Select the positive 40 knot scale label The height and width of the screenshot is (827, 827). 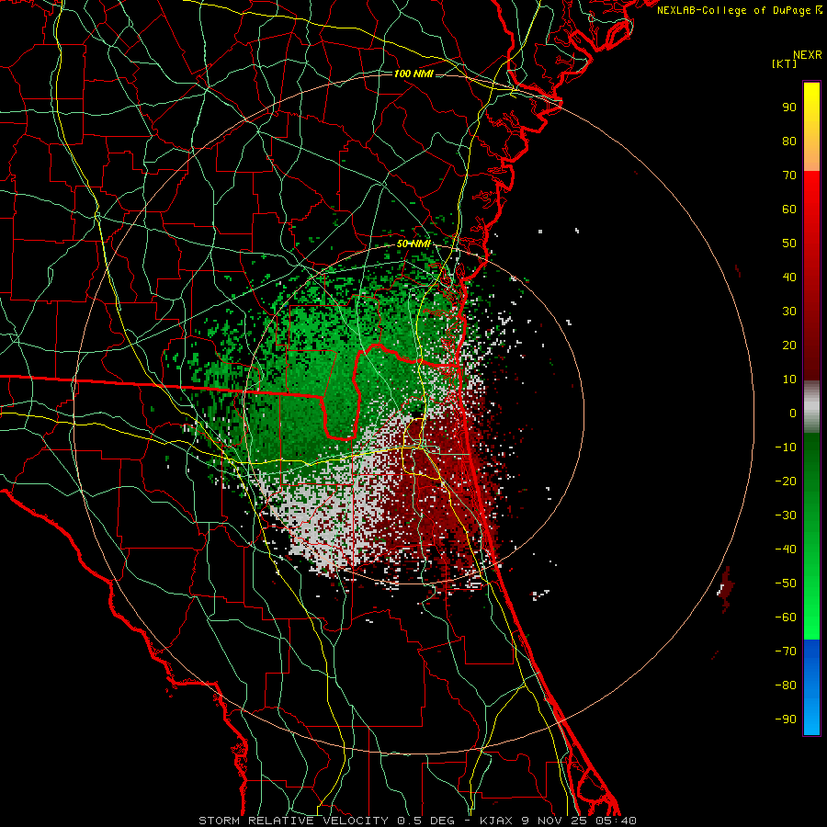pyautogui.click(x=789, y=277)
